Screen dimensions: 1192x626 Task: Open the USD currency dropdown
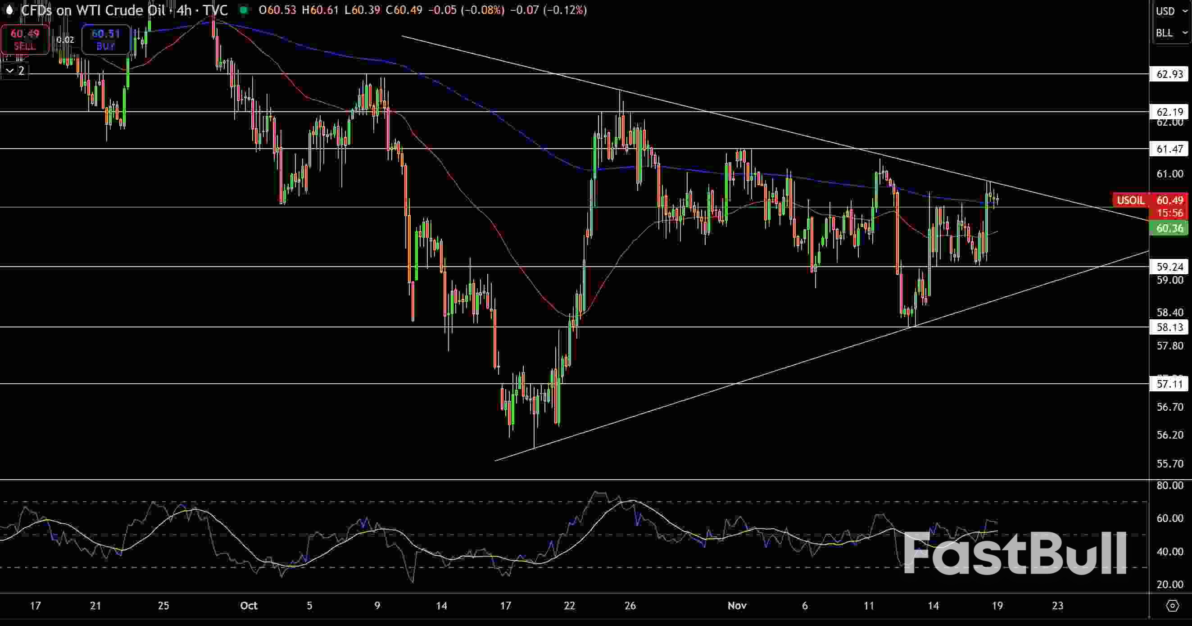(1171, 11)
